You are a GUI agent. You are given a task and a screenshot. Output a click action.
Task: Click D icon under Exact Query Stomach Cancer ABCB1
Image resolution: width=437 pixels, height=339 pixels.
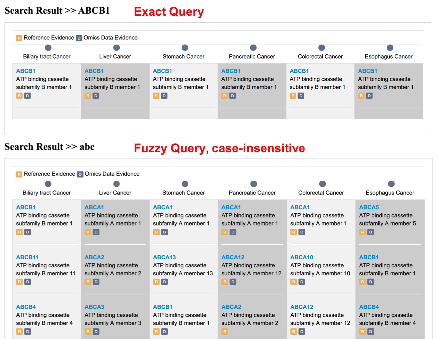[164, 96]
